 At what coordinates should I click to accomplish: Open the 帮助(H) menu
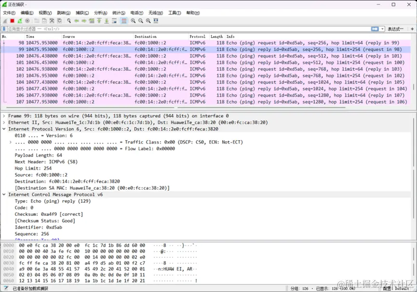click(x=193, y=13)
